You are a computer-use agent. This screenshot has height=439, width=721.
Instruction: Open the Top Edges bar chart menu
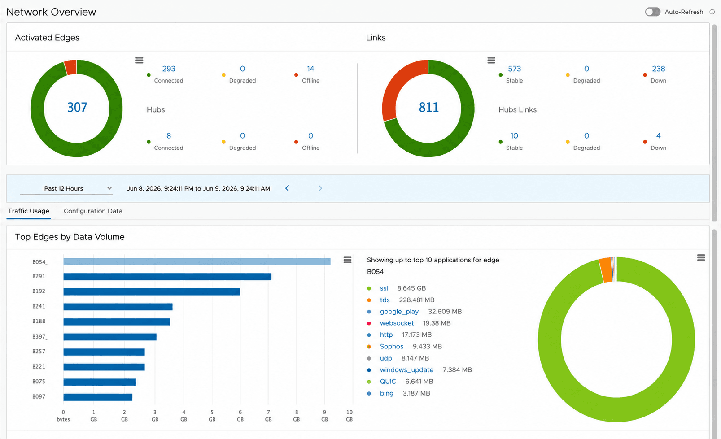[347, 260]
